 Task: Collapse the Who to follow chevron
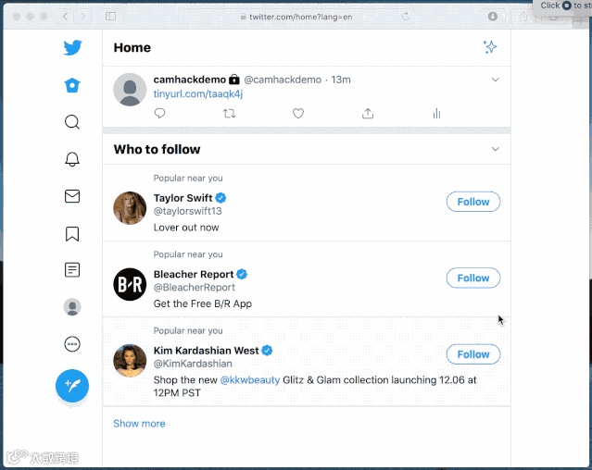coord(496,149)
